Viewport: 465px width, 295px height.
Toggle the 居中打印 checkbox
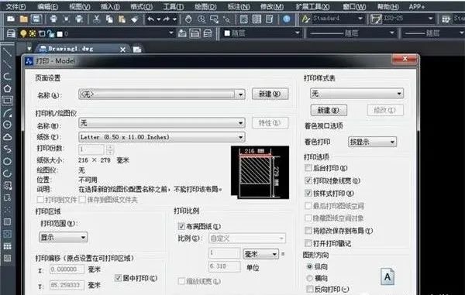118,278
